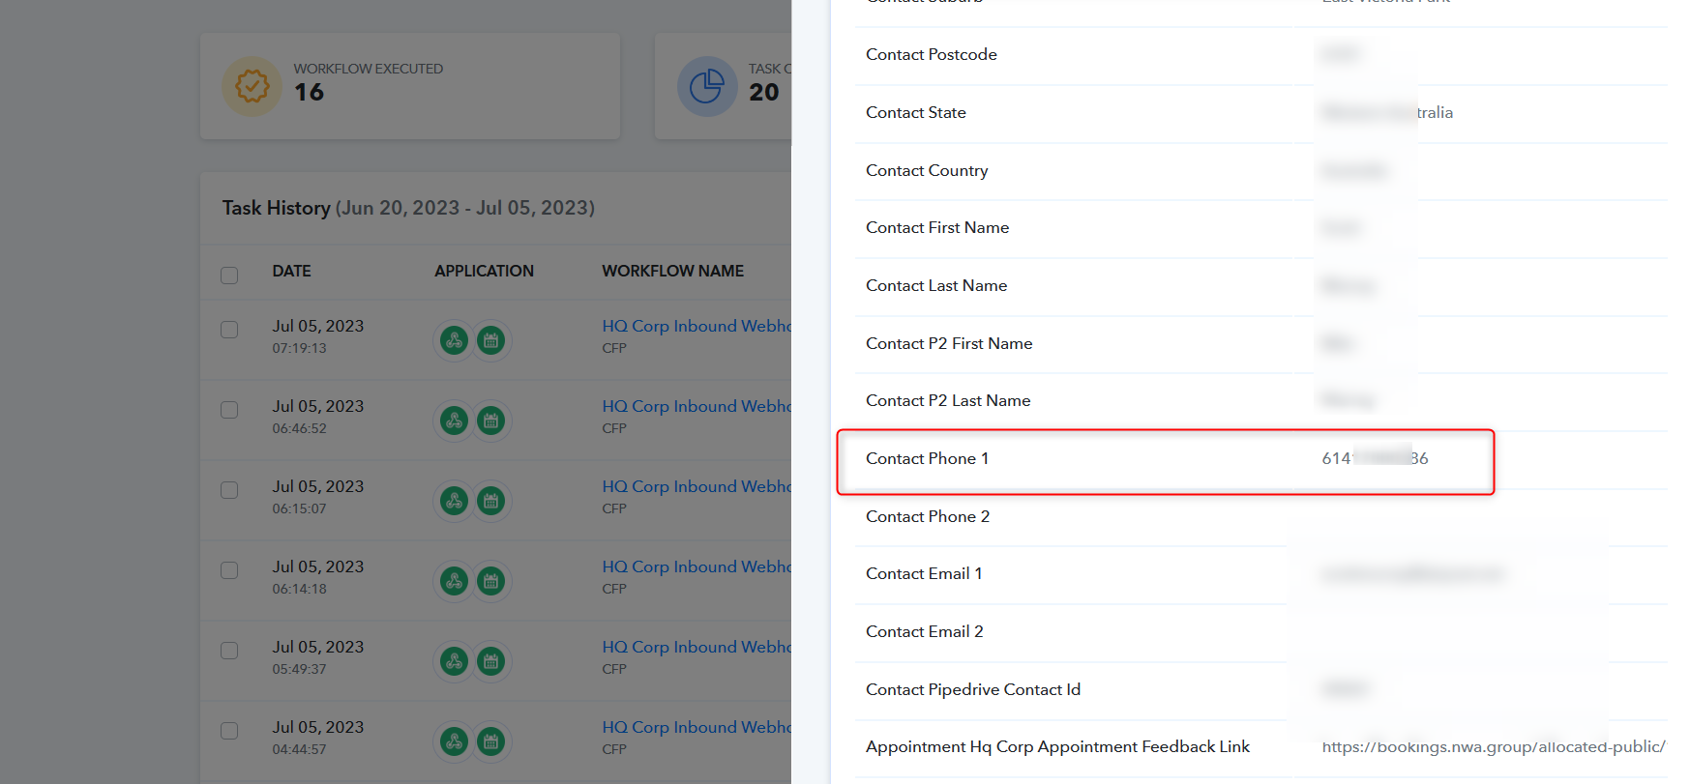Open the HQ Corp Inbound workflow link at 06:14:18
This screenshot has height=784, width=1690.
(697, 567)
